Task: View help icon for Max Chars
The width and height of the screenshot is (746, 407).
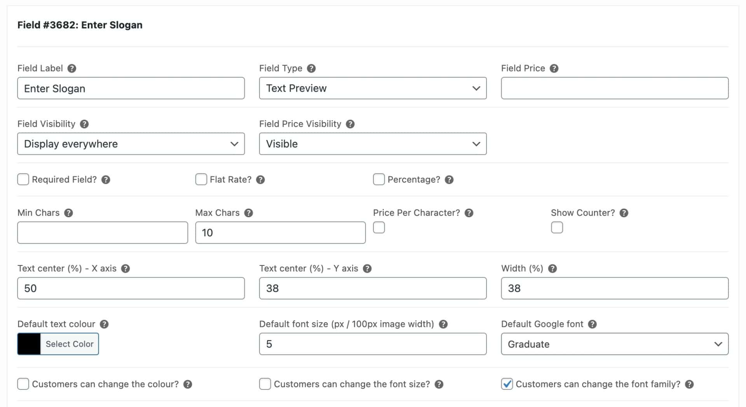Action: coord(249,213)
